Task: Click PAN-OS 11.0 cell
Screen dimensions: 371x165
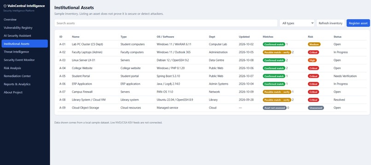Action: [165, 92]
